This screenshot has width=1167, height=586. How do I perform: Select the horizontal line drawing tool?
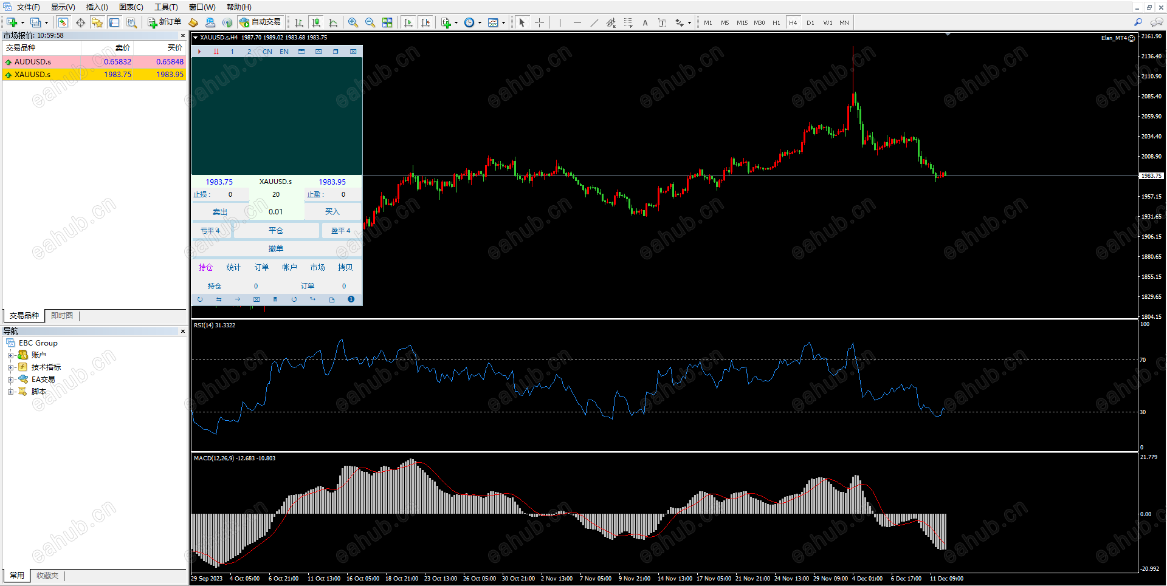coord(577,22)
